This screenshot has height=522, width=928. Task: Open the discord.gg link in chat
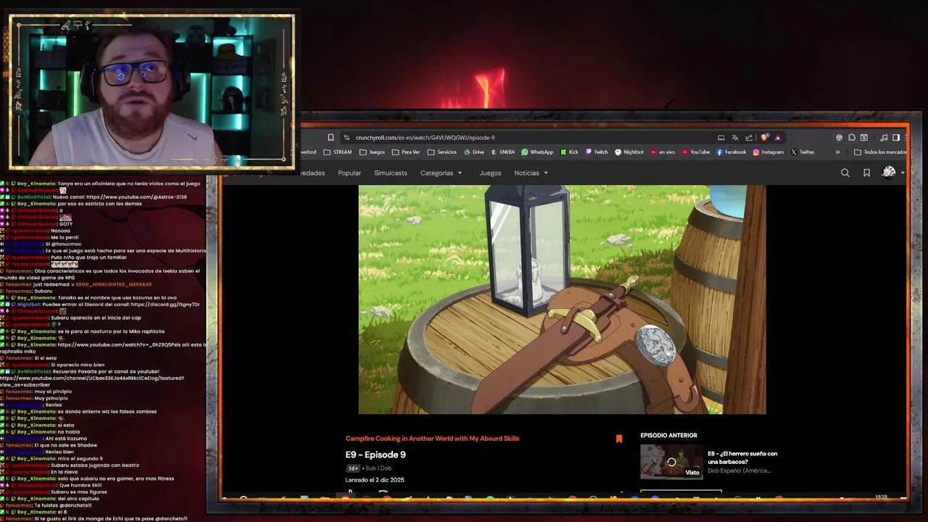(x=165, y=304)
